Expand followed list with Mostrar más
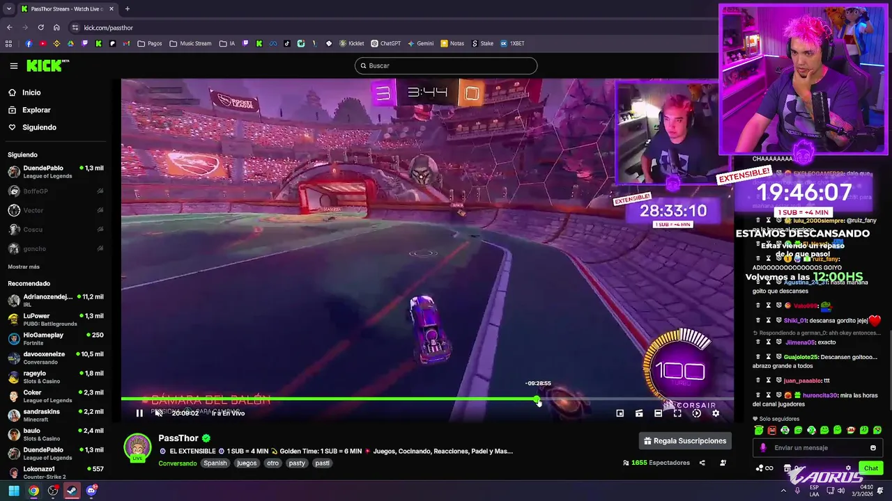 24,267
